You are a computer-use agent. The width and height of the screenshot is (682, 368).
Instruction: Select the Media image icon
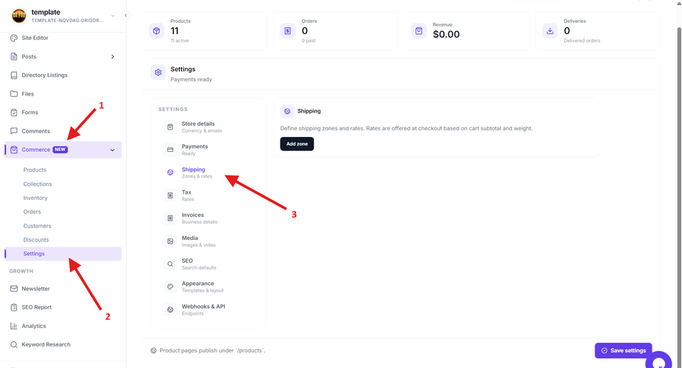pyautogui.click(x=170, y=241)
